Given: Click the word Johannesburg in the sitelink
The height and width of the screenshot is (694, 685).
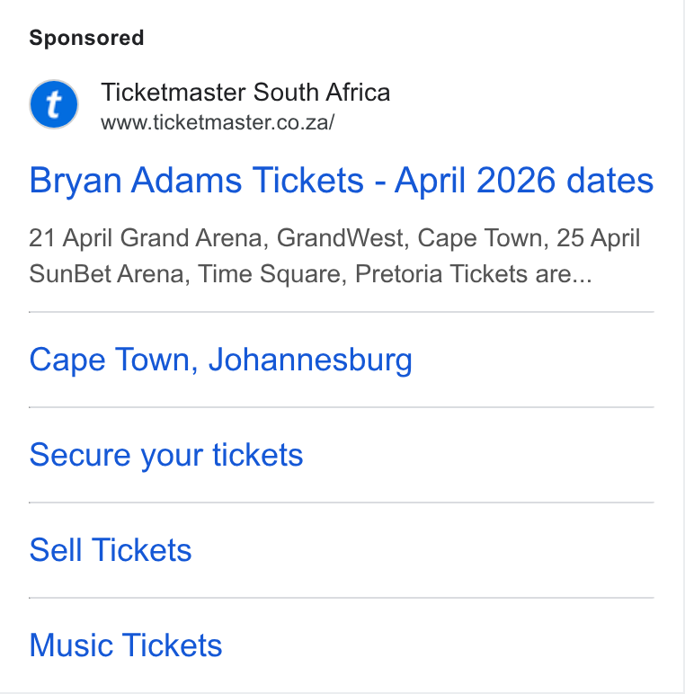Looking at the screenshot, I should tap(310, 360).
